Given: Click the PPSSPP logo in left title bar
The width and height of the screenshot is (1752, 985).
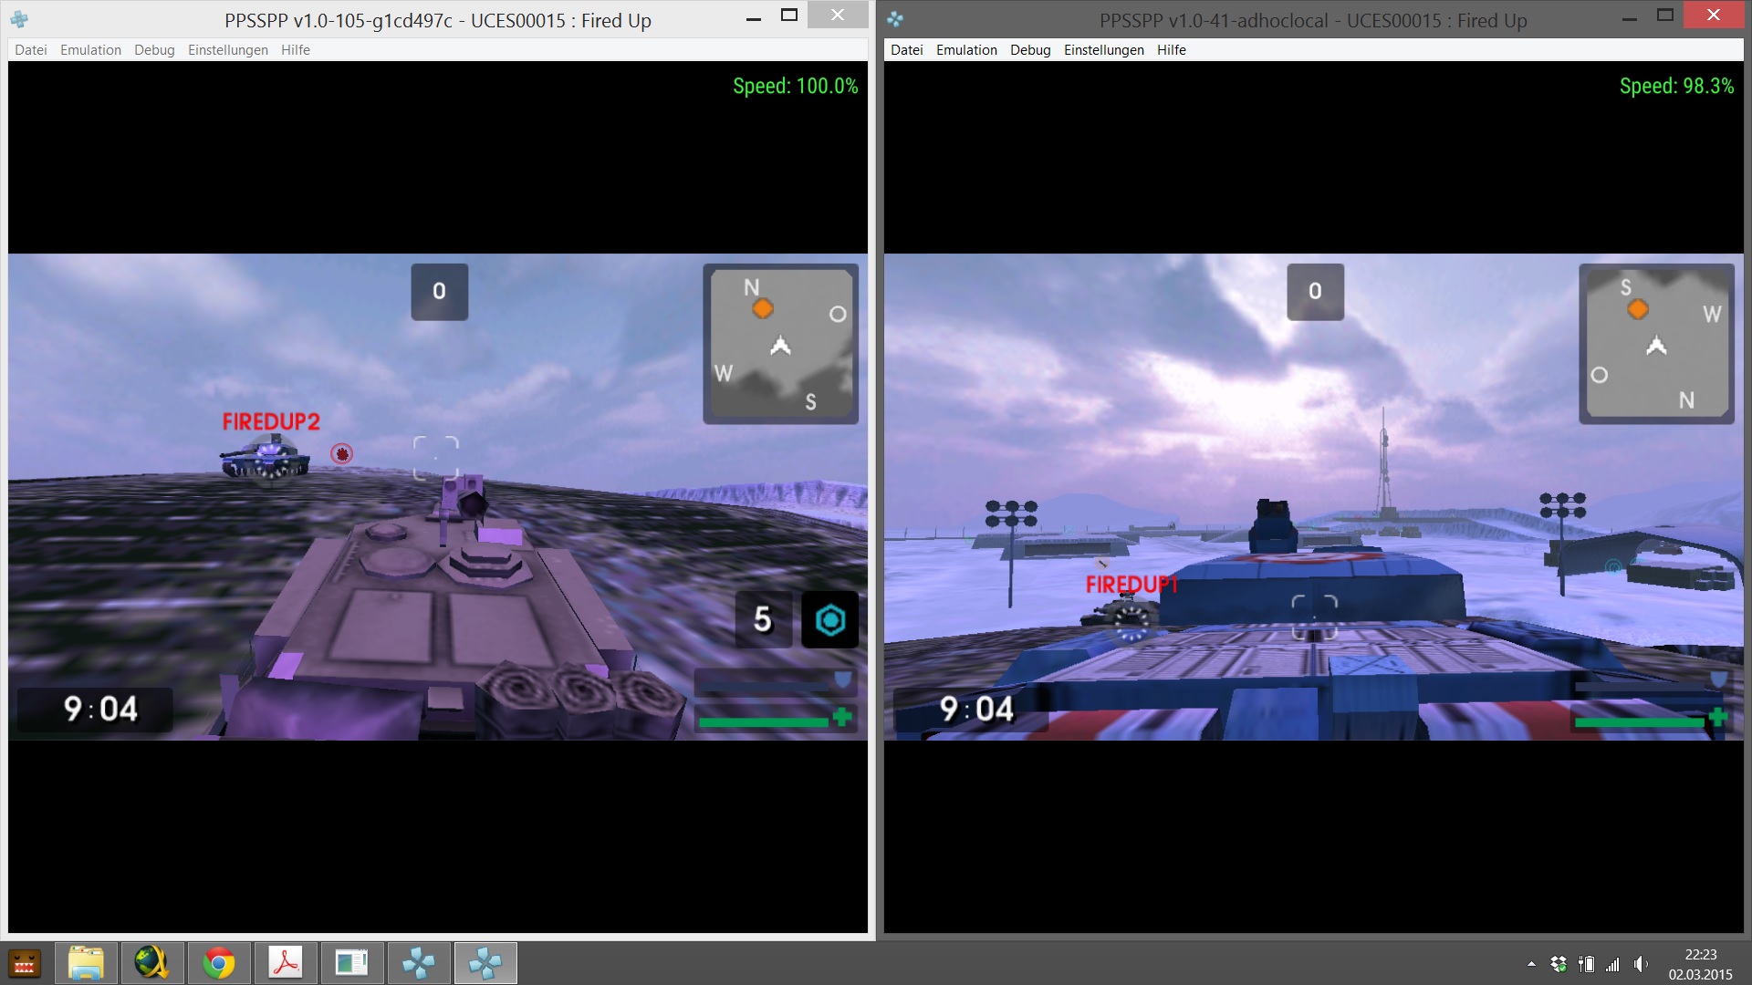Looking at the screenshot, I should pos(19,19).
